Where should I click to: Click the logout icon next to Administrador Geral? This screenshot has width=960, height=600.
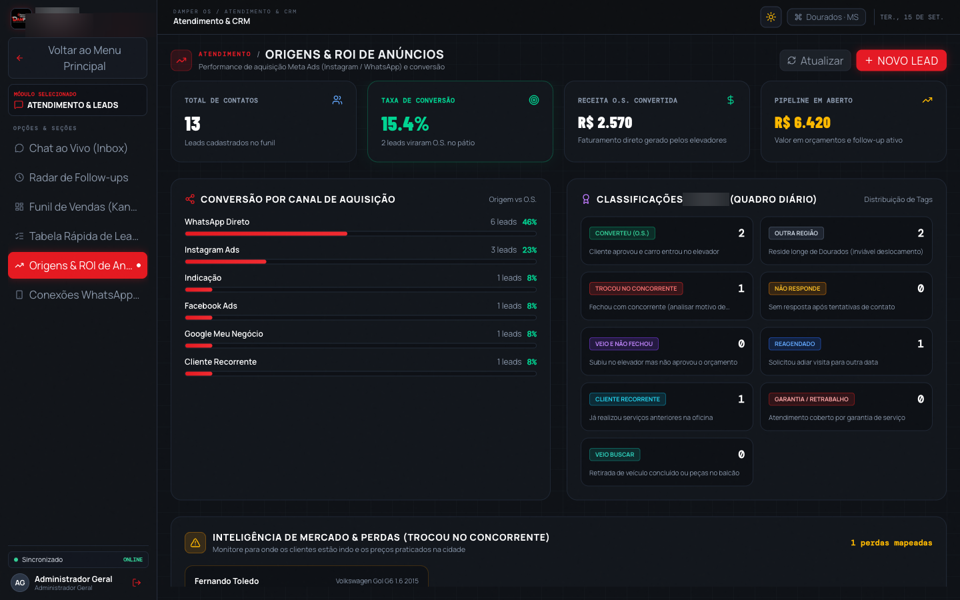[x=137, y=583]
